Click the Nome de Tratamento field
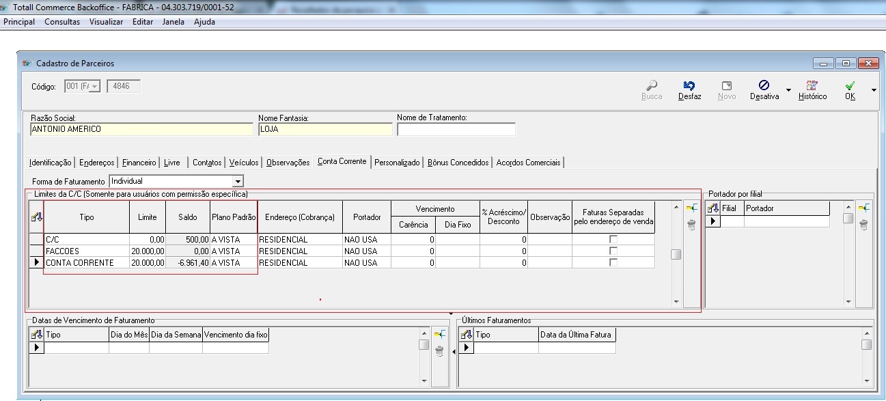Image resolution: width=886 pixels, height=401 pixels. click(x=456, y=129)
